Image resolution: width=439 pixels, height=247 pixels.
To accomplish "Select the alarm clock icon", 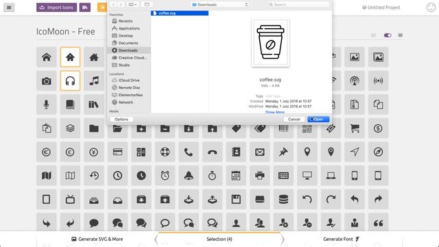I will click(x=165, y=176).
